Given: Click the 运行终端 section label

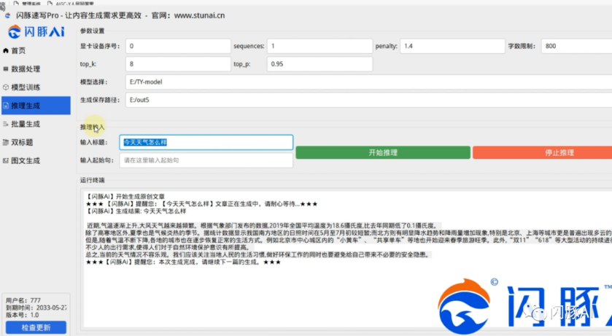Looking at the screenshot, I should point(92,180).
